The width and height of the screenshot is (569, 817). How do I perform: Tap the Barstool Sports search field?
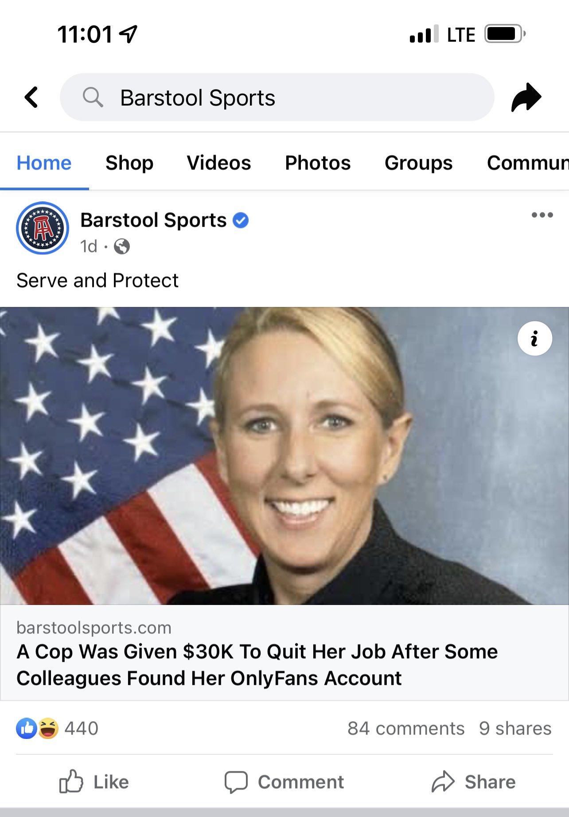click(x=277, y=97)
